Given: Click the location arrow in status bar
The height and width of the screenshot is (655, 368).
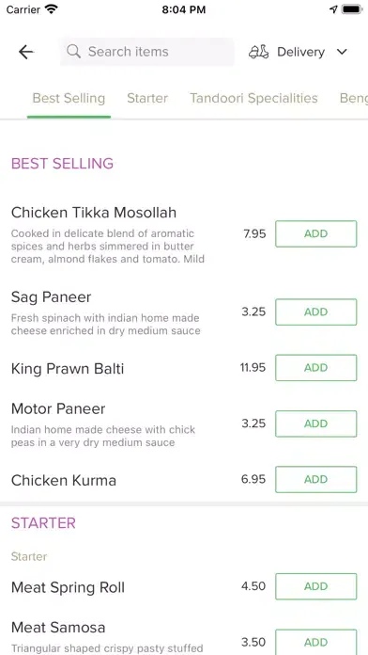Looking at the screenshot, I should (333, 9).
